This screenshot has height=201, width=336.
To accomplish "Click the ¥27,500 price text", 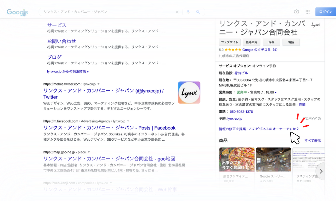I will tap(266, 181).
